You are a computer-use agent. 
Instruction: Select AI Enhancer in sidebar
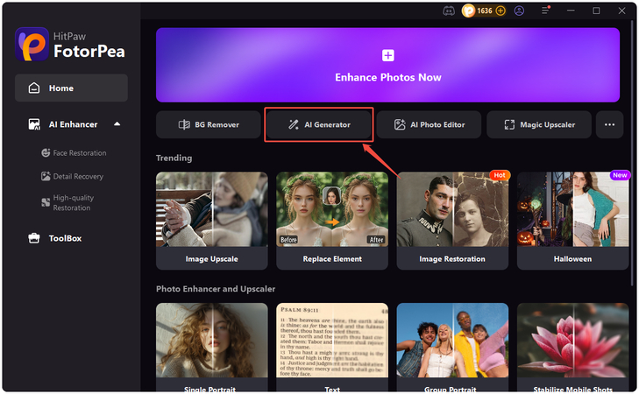click(74, 124)
